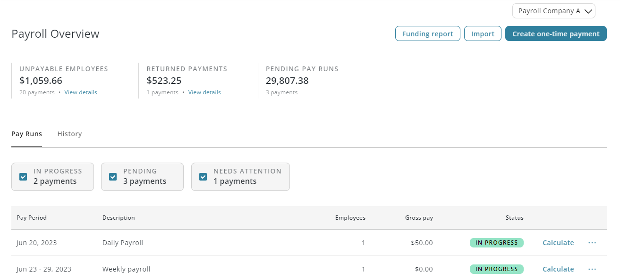Calculate the Daily Payroll pay run
Image resolution: width=620 pixels, height=280 pixels.
point(558,243)
